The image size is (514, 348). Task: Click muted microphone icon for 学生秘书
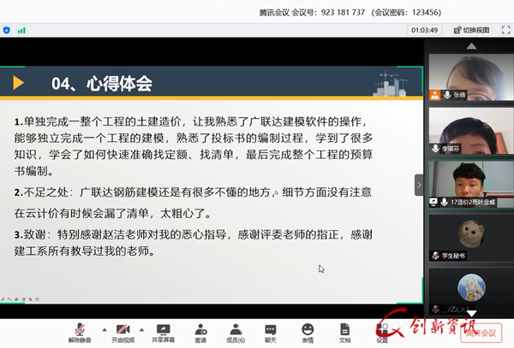coord(435,256)
